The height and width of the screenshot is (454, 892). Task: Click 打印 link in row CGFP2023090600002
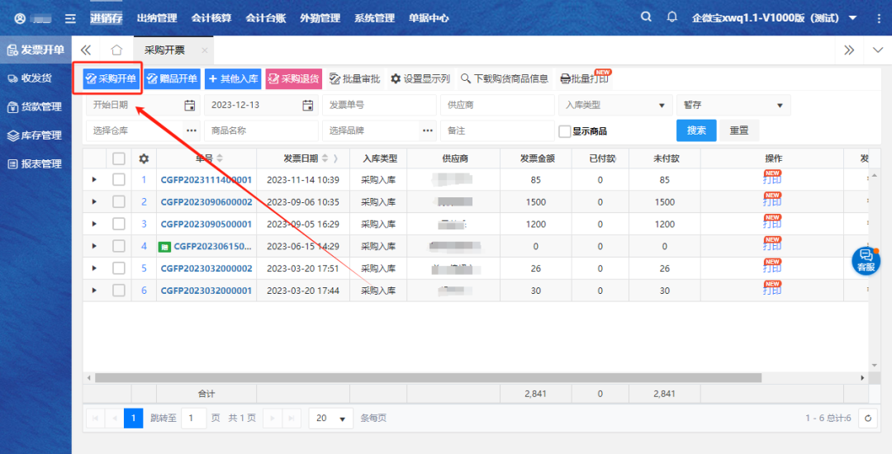[772, 202]
